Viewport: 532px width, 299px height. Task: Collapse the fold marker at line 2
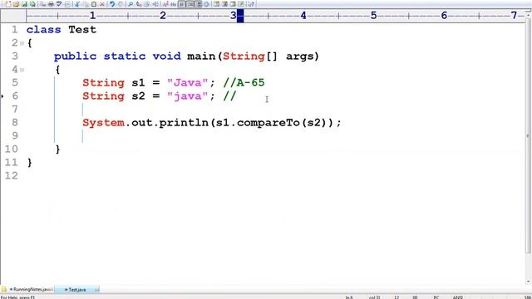[22, 43]
